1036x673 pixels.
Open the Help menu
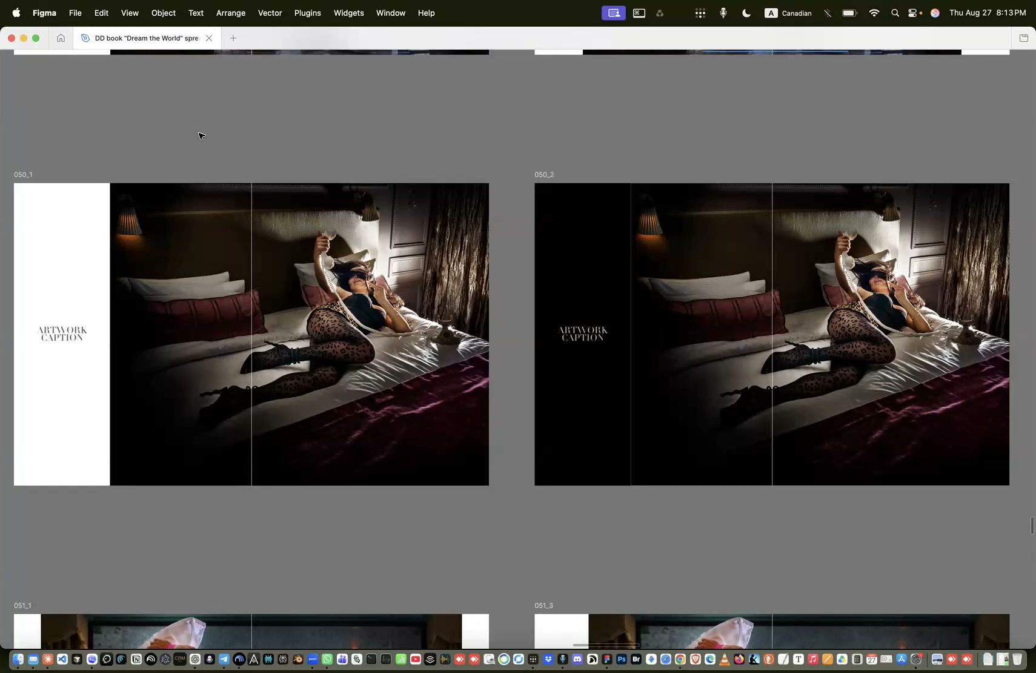click(427, 13)
